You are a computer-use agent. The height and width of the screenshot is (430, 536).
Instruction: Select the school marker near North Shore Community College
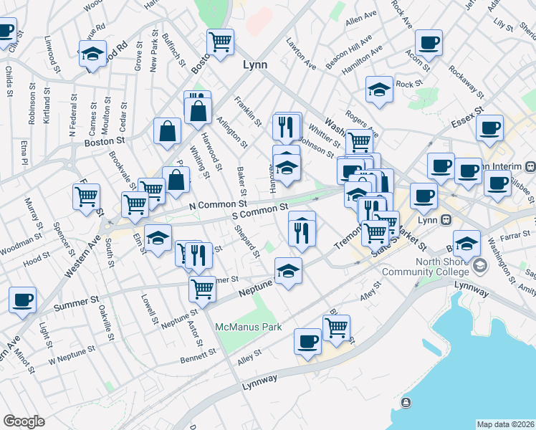[467, 245]
